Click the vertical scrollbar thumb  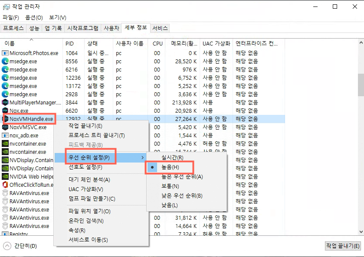point(361,85)
